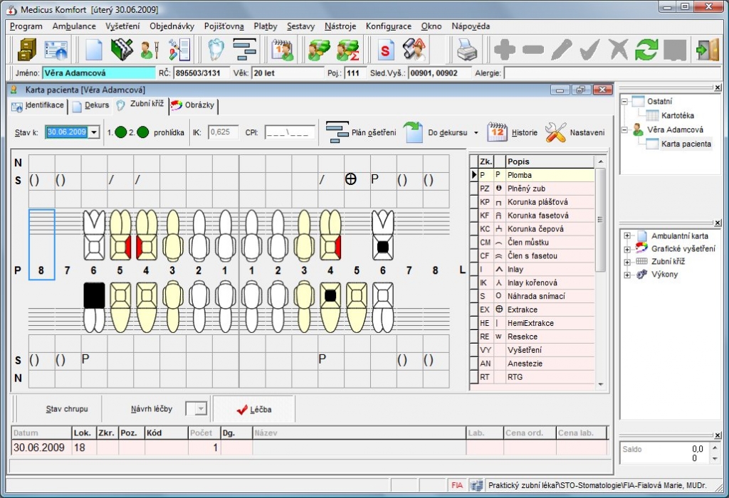
Task: Open the Pojišťovna menu
Action: pos(224,26)
